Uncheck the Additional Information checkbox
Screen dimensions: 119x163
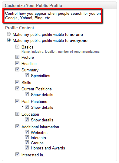tap(17, 127)
